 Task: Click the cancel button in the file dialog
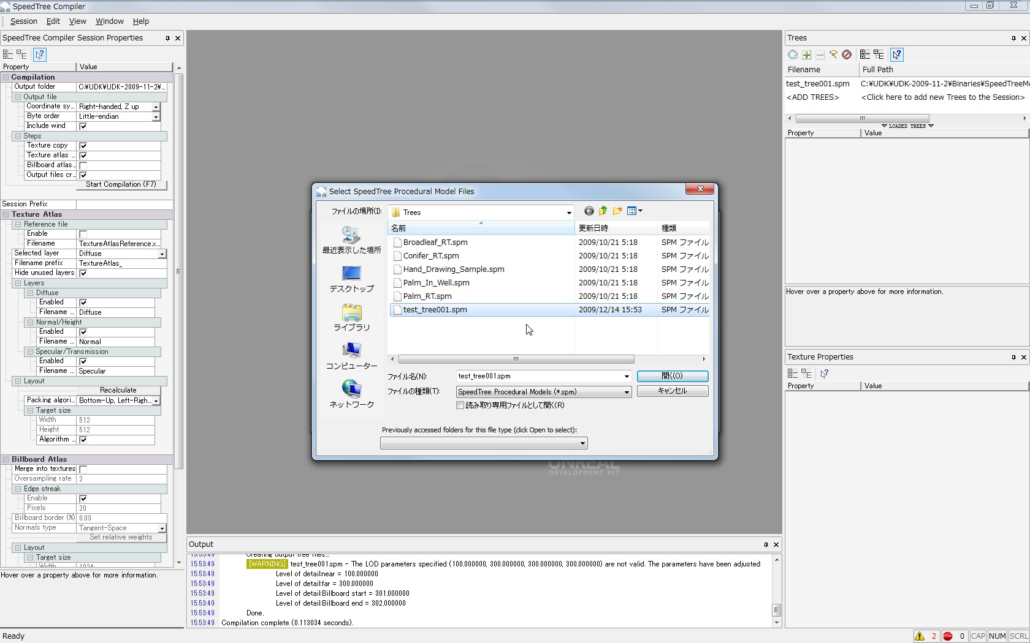pyautogui.click(x=673, y=391)
